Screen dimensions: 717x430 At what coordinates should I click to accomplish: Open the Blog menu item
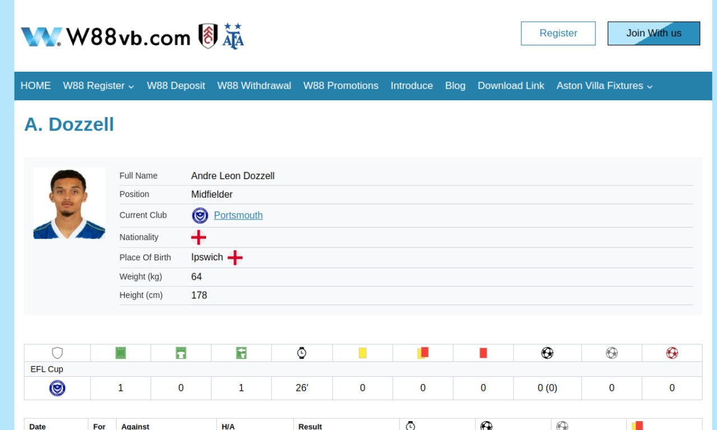coord(455,86)
